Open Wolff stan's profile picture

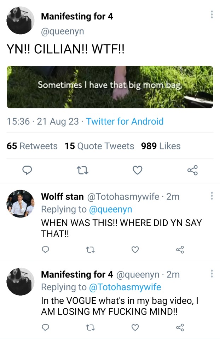coord(21,203)
